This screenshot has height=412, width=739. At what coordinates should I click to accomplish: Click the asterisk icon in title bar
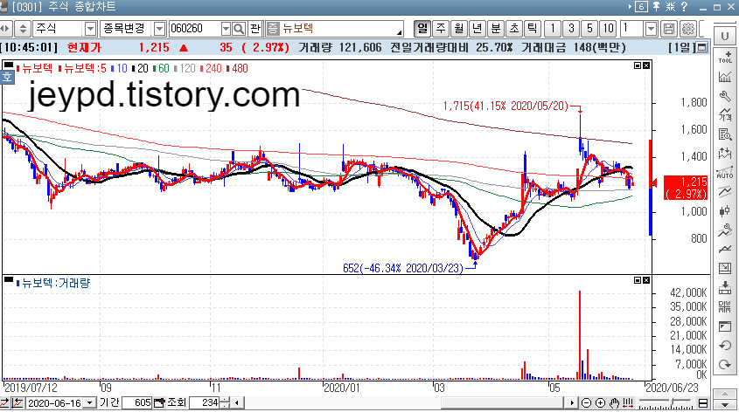(x=670, y=7)
